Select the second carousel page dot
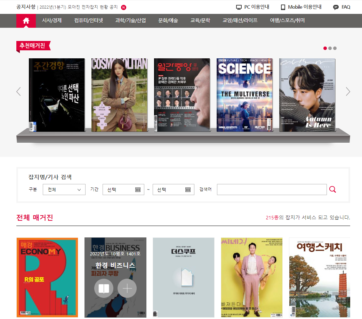 (x=330, y=48)
